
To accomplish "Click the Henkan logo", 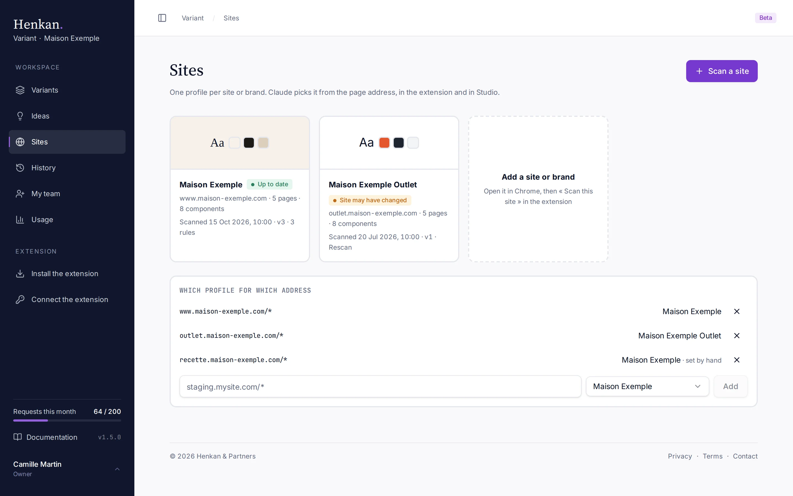I will 38,24.
